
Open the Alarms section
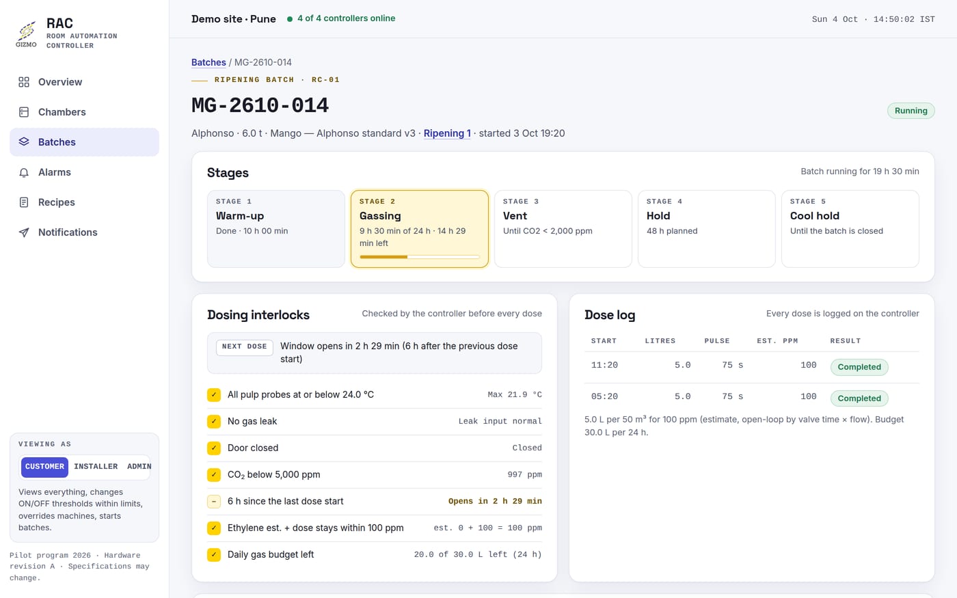pos(84,172)
